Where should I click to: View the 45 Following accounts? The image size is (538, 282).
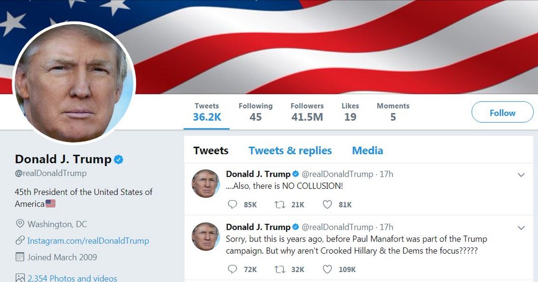[x=255, y=112]
